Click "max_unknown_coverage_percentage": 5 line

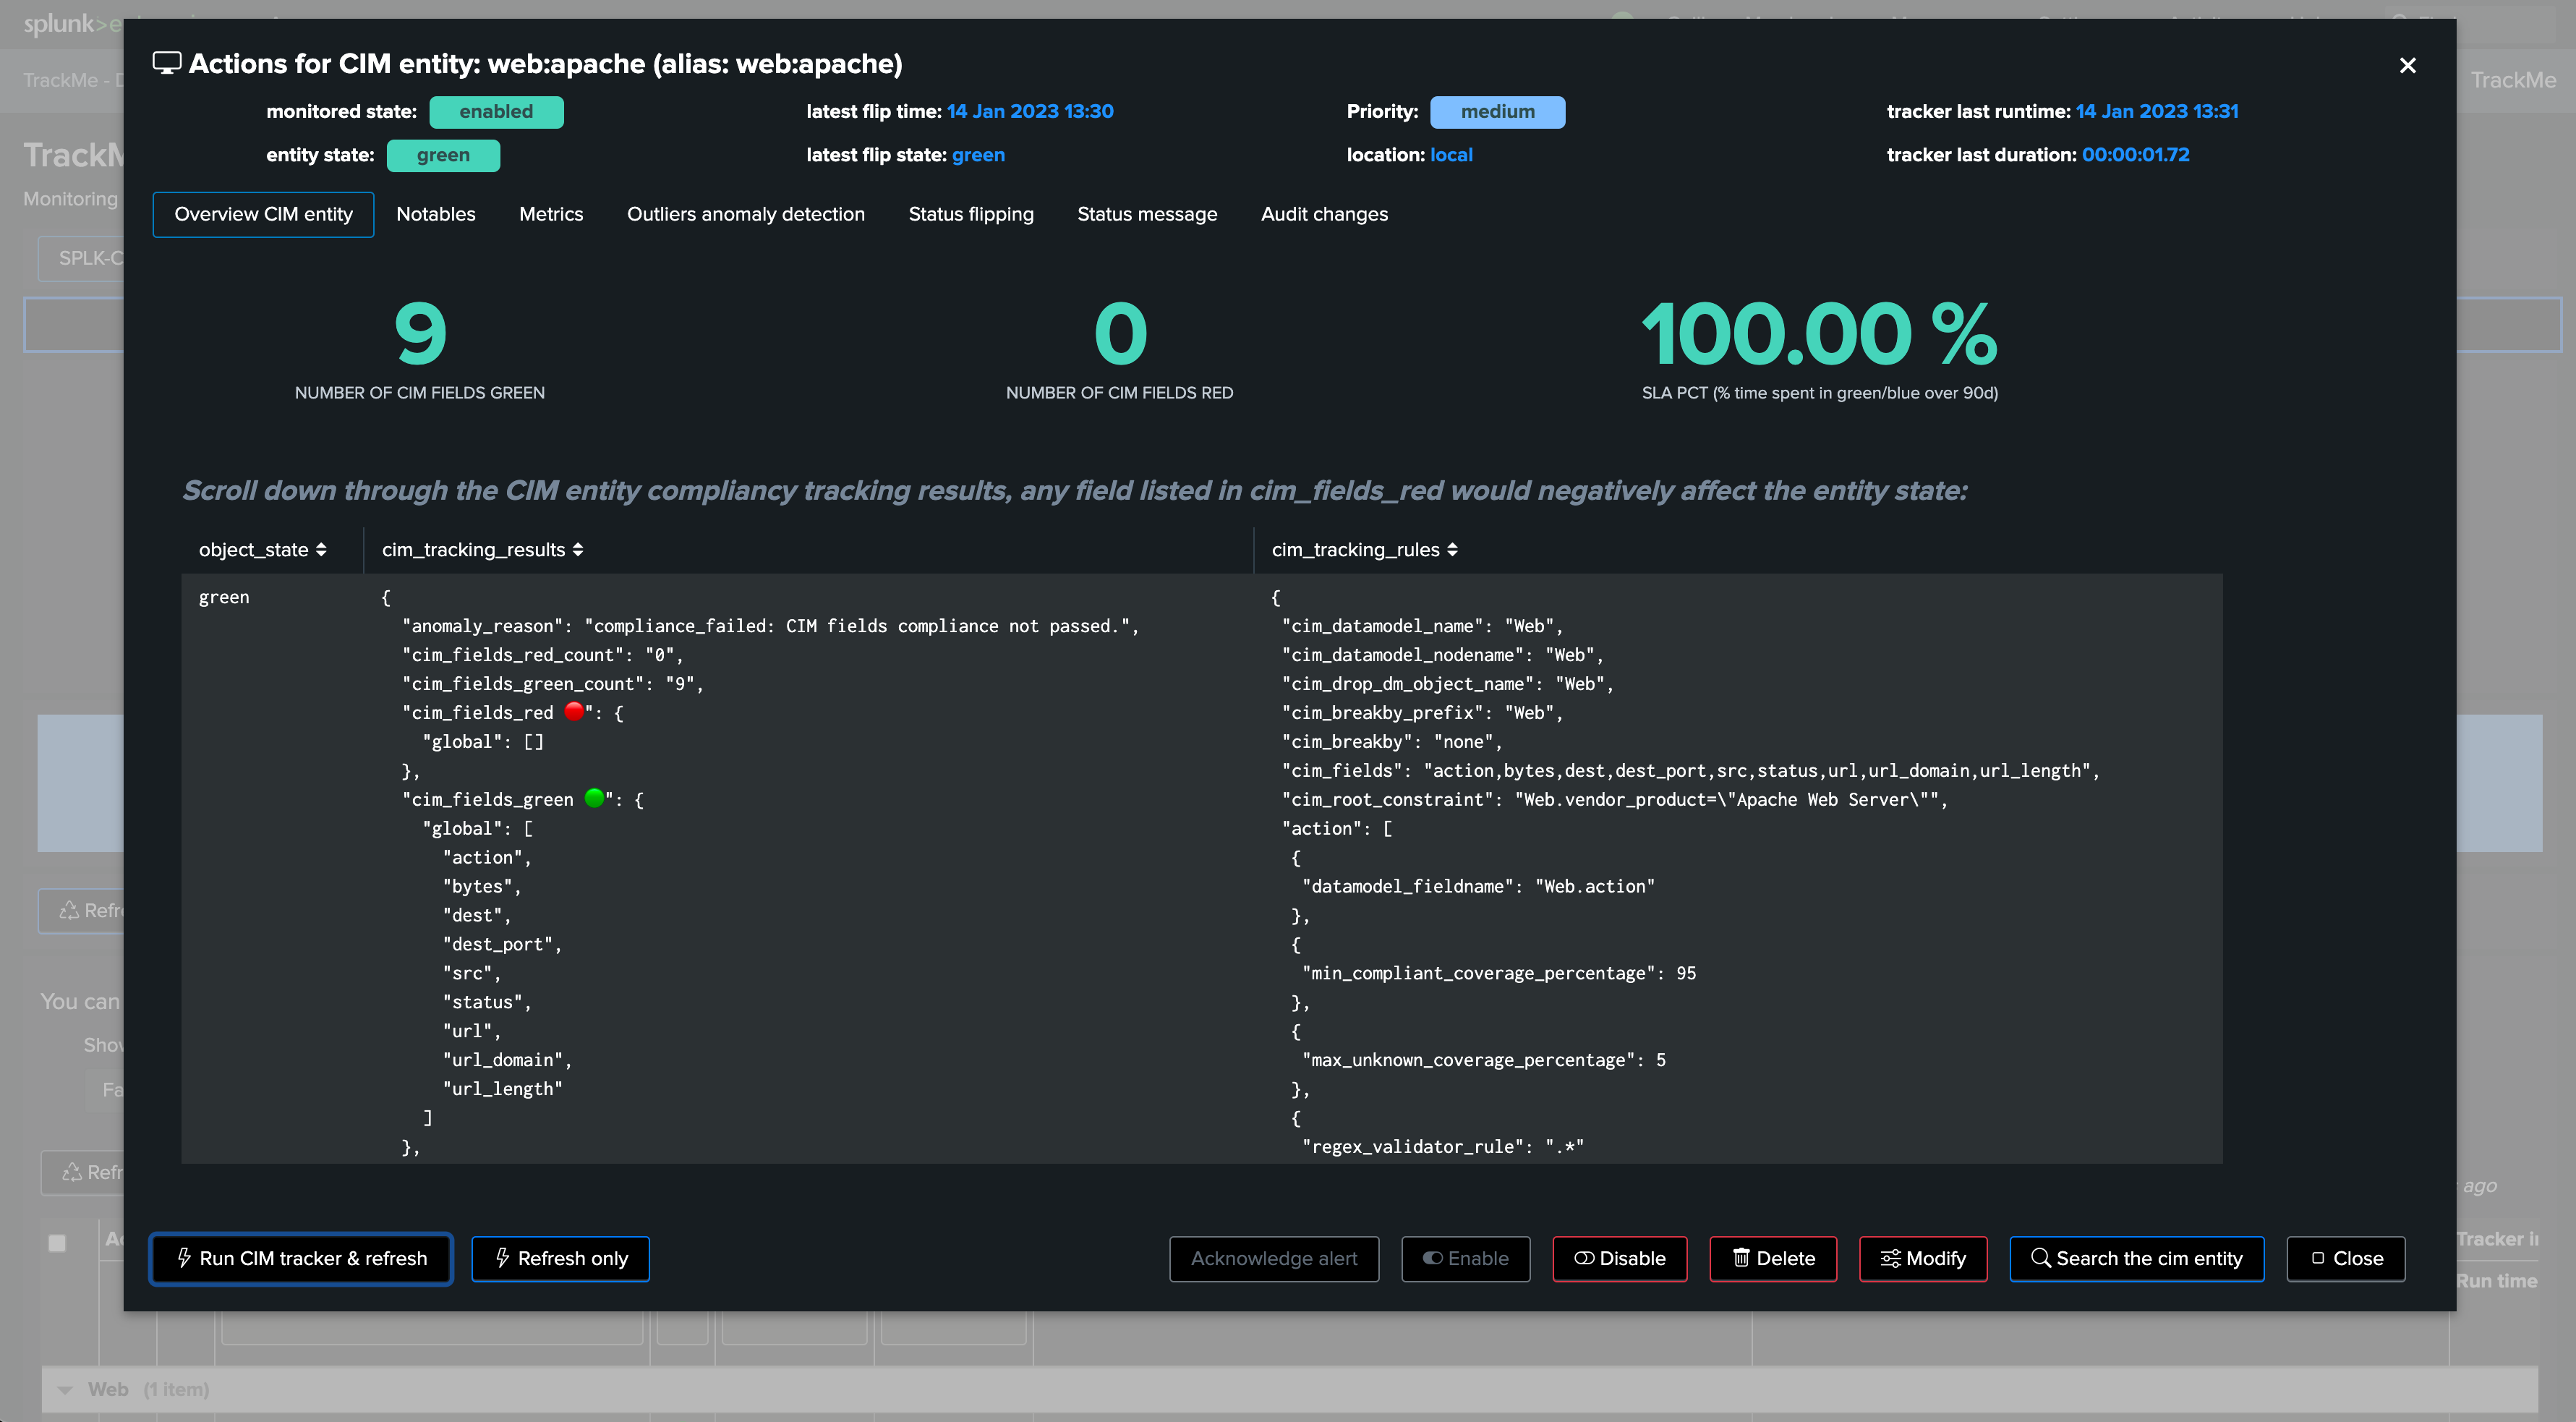click(1484, 1060)
